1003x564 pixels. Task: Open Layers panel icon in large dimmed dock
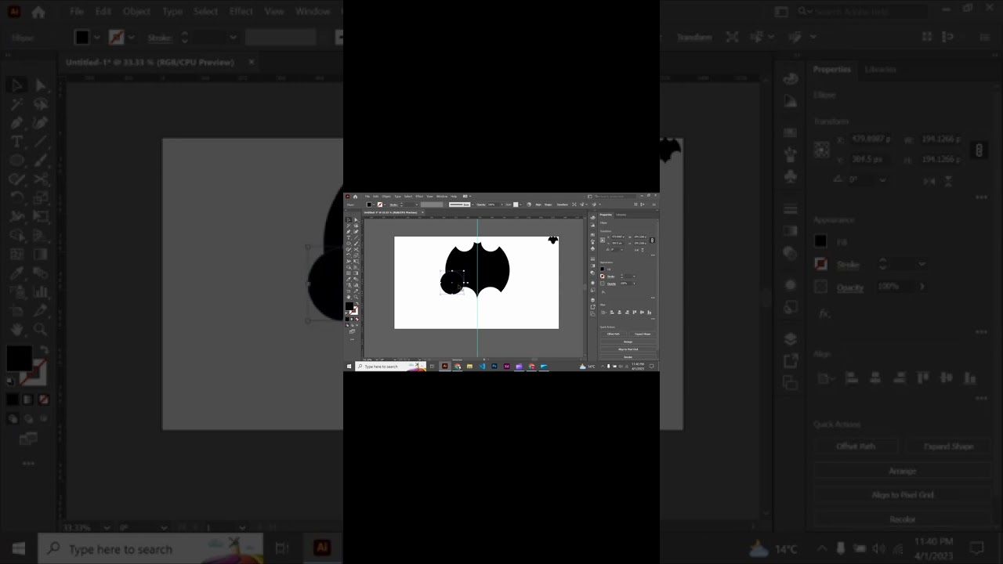pos(790,339)
